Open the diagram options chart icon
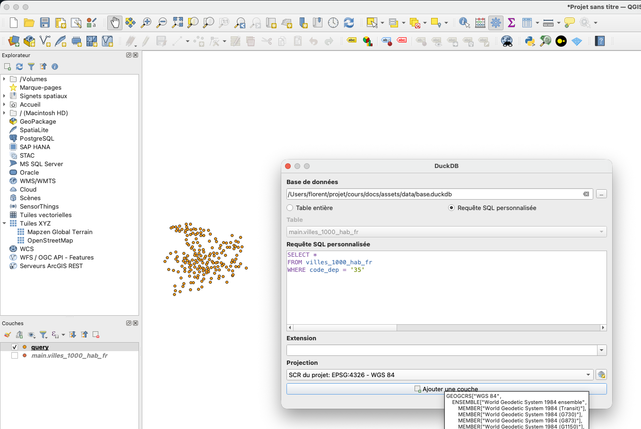 pyautogui.click(x=367, y=41)
